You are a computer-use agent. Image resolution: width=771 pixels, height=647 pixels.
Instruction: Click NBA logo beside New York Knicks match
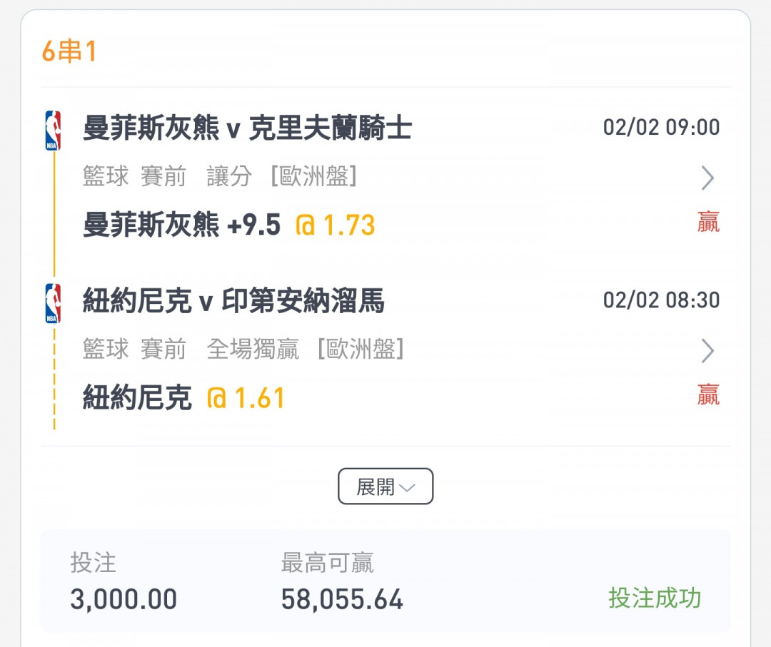pyautogui.click(x=53, y=303)
